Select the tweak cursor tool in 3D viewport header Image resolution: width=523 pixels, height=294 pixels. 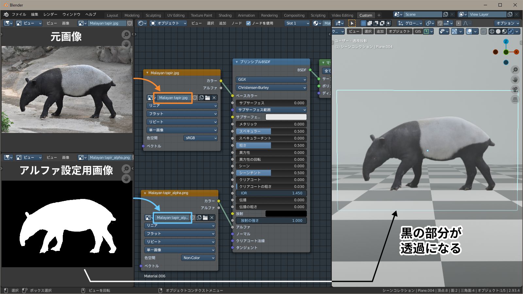352,23
